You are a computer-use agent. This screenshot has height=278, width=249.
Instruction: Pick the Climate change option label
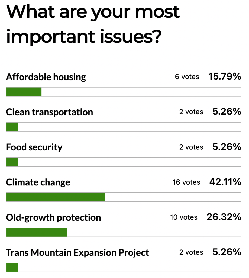coord(38,182)
